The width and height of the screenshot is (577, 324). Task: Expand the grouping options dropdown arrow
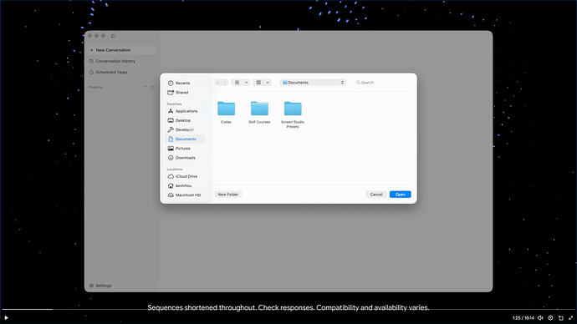(x=268, y=83)
